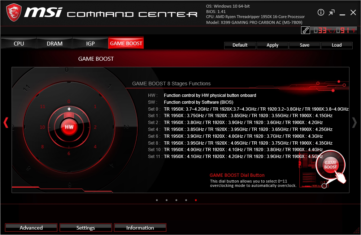This screenshot has width=361, height=235.
Task: Open the Information section
Action: click(140, 228)
